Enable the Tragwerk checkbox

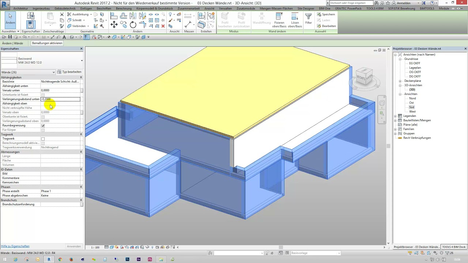[43, 139]
